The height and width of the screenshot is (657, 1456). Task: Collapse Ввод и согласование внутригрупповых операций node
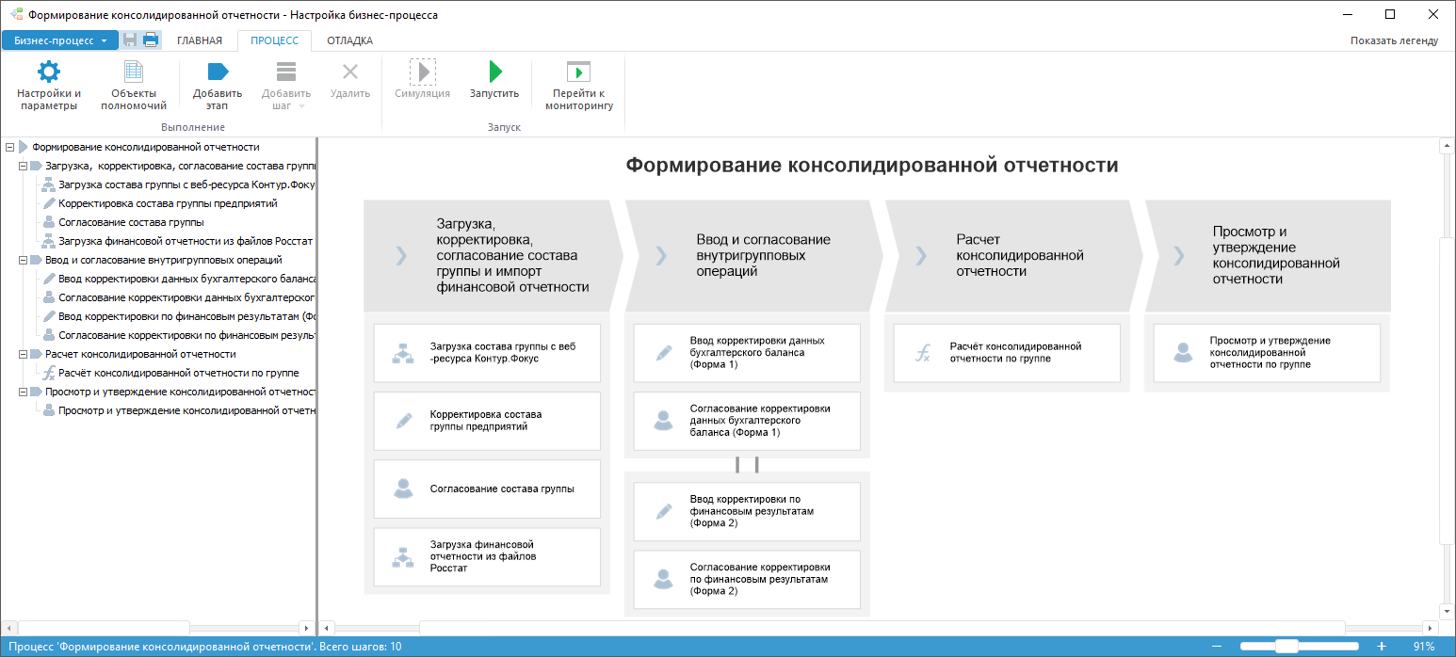(x=23, y=260)
